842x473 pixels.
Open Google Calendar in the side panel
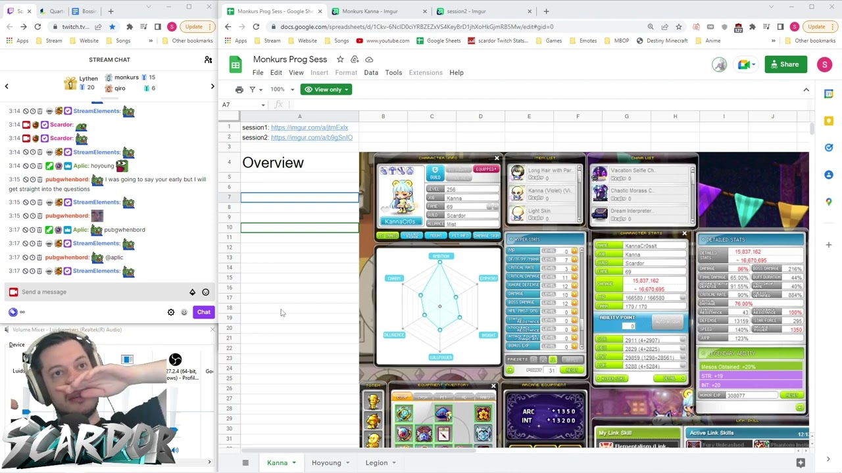tap(829, 94)
